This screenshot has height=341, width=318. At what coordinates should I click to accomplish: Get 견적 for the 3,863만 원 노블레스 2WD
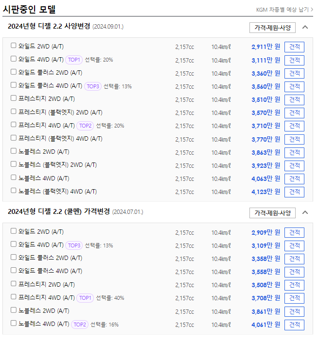click(x=294, y=152)
